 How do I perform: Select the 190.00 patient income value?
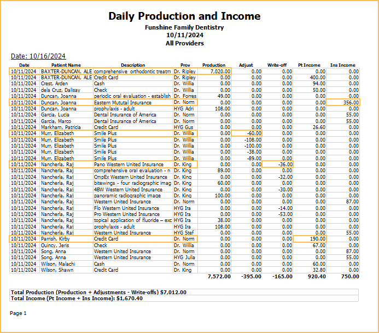311,238
